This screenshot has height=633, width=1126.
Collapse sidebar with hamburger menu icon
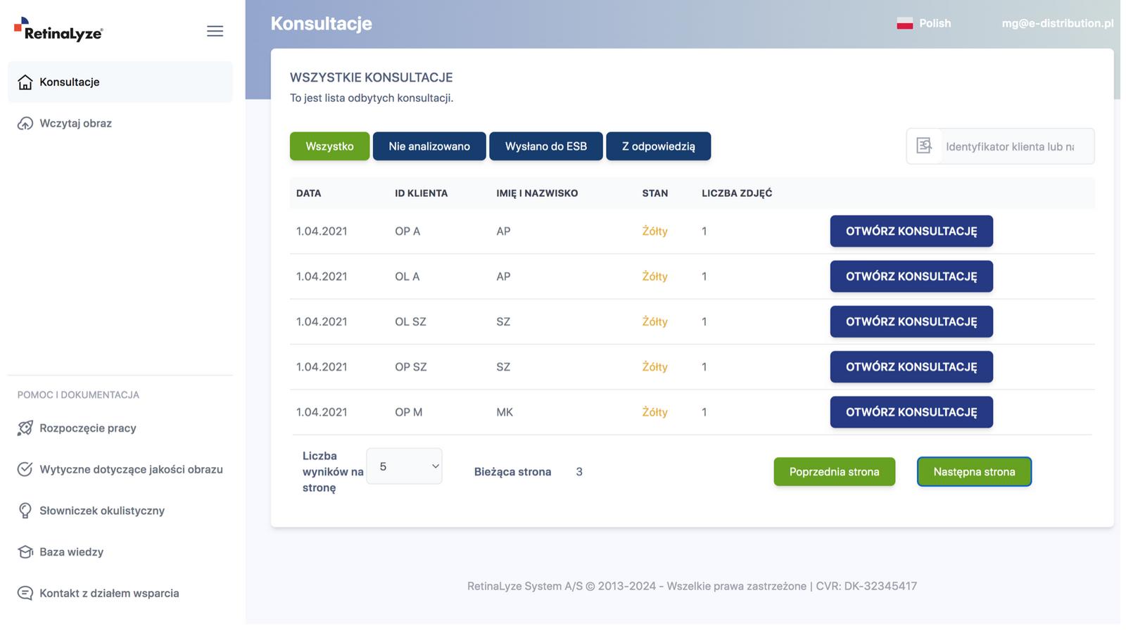[215, 31]
